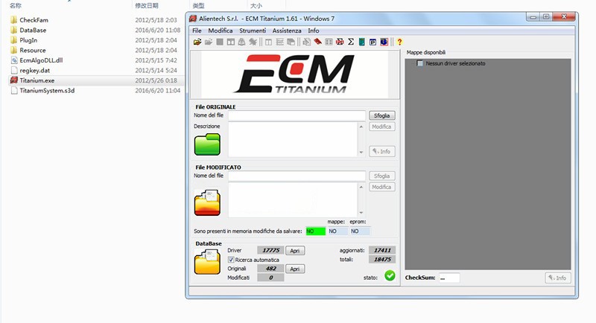This screenshot has width=596, height=323.
Task: Open the Strumenti menu
Action: 253,31
